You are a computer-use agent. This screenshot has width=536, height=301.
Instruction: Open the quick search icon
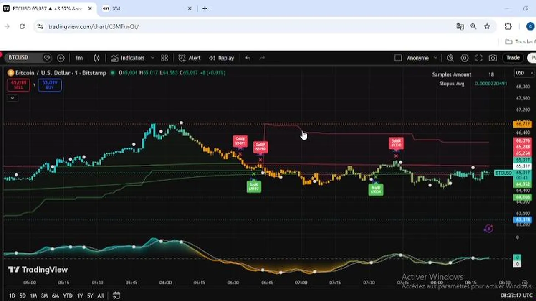[x=450, y=58]
